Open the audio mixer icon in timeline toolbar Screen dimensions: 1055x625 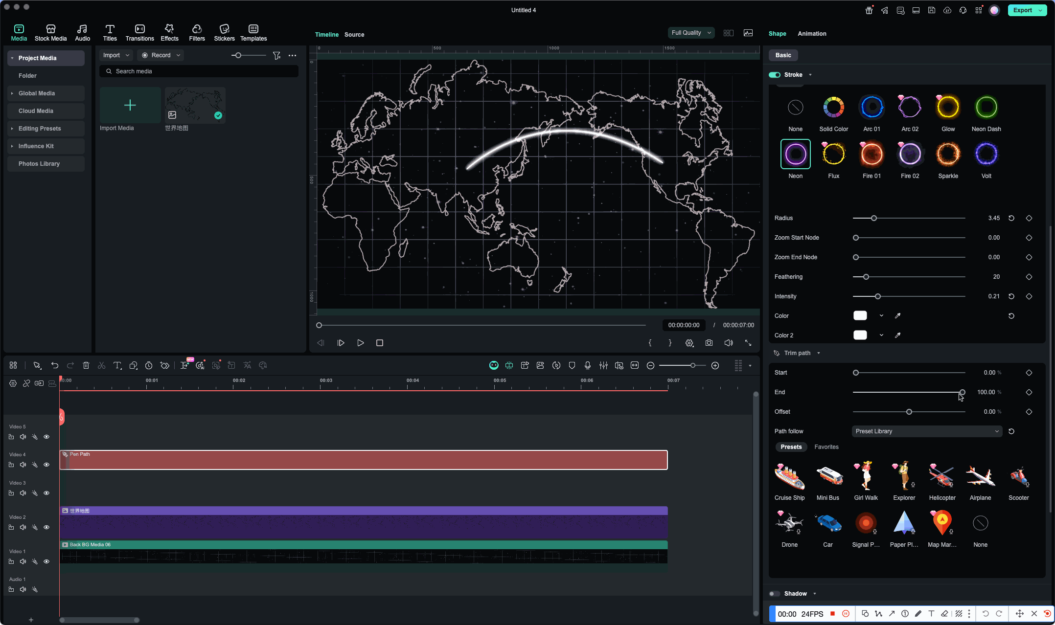pyautogui.click(x=603, y=365)
